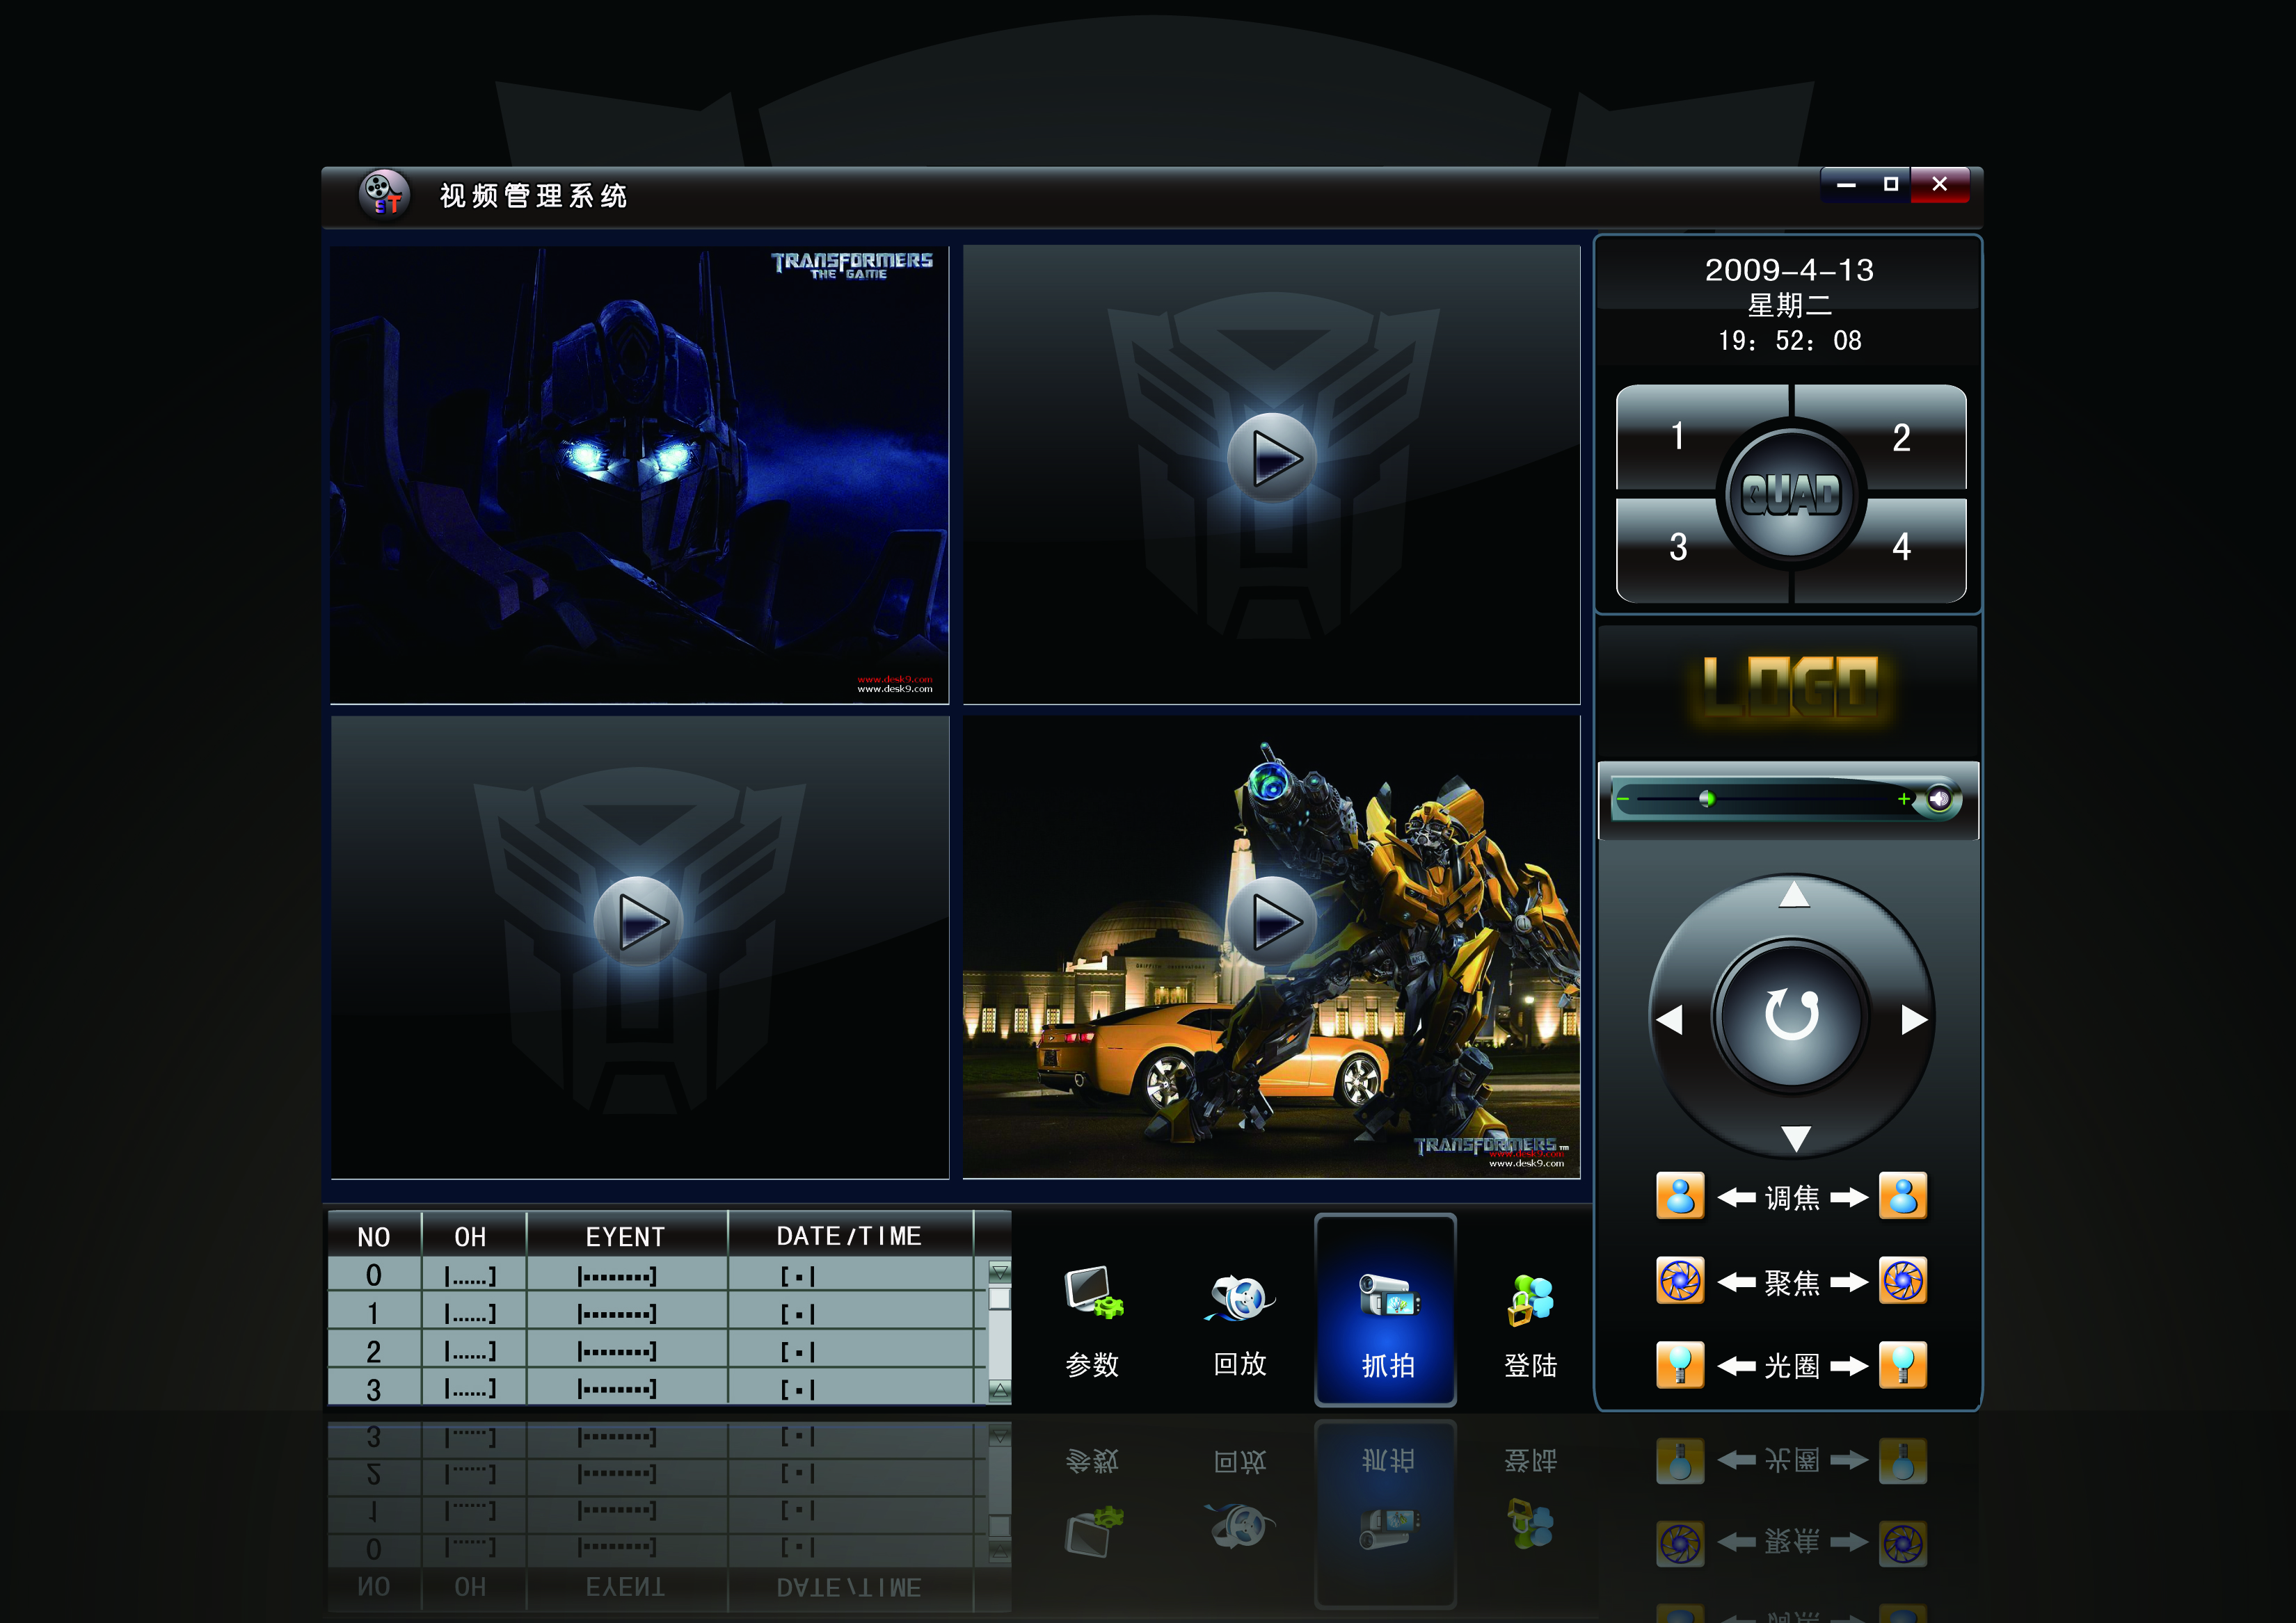Viewport: 2296px width, 1623px height.
Task: Select event log row 0
Action: click(657, 1275)
